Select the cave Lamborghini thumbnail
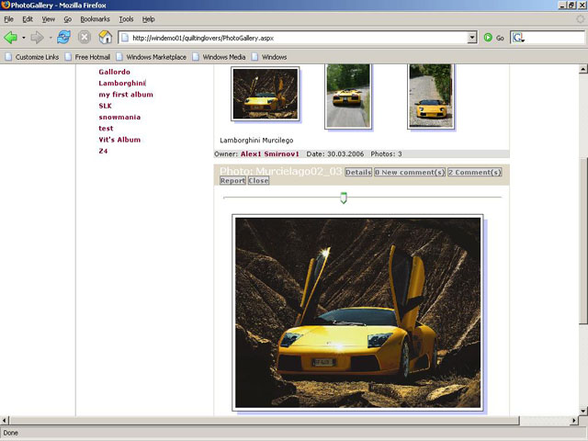This screenshot has height=441, width=588. 266,94
